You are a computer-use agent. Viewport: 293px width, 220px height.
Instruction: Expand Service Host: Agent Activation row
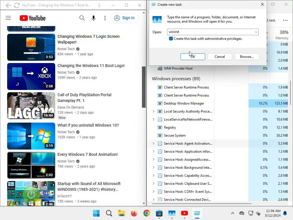pos(153,144)
